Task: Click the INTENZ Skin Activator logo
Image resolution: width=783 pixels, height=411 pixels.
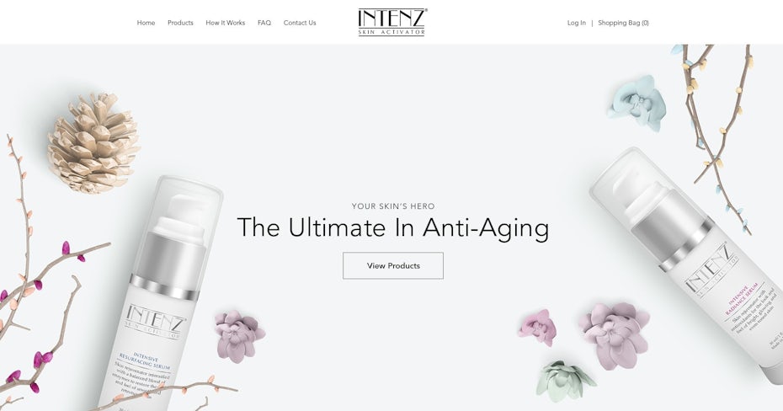Action: [x=392, y=23]
